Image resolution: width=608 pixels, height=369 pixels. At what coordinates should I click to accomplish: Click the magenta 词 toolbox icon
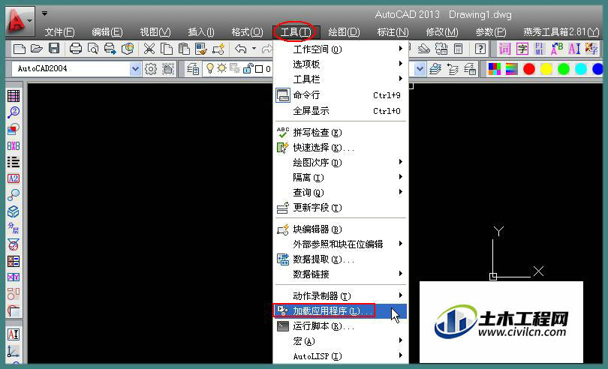click(504, 49)
